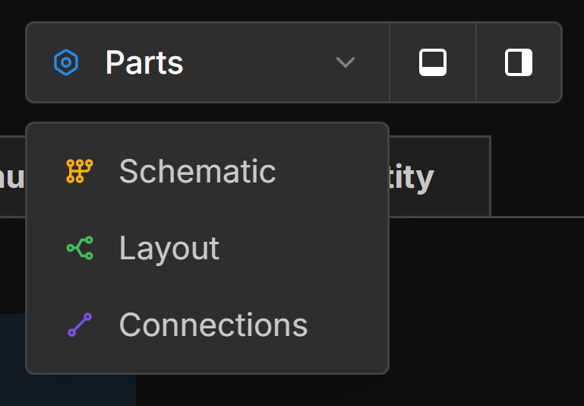Click the green Layout branch icon
The image size is (584, 406).
click(79, 248)
